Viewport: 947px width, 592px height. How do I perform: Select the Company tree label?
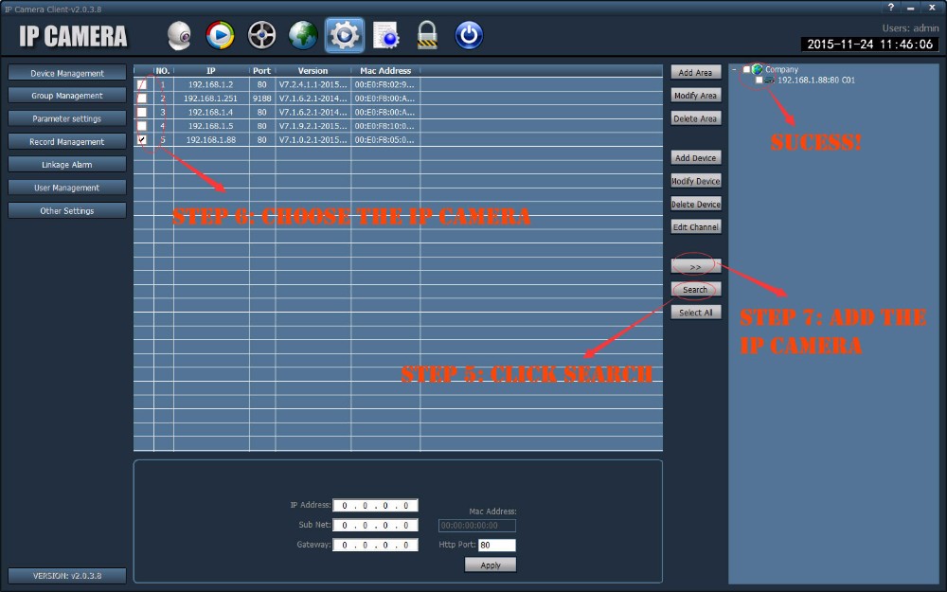tap(781, 69)
